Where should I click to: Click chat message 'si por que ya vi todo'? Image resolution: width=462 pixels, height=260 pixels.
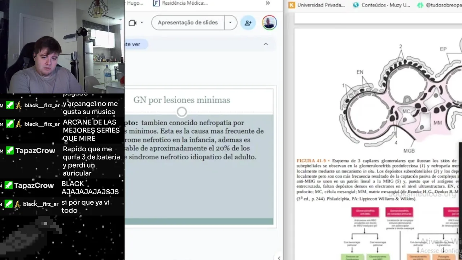[x=86, y=206]
